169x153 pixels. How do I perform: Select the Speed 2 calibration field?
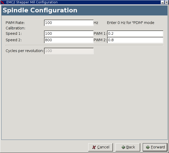click(69, 40)
